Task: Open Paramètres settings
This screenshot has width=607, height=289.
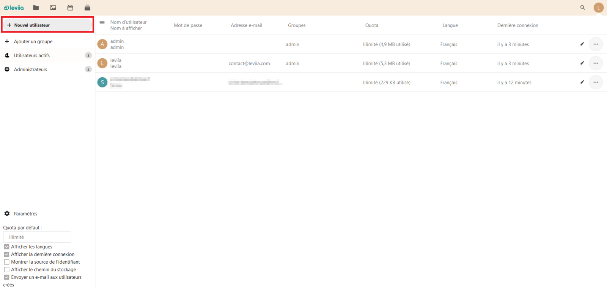Action: coord(25,214)
